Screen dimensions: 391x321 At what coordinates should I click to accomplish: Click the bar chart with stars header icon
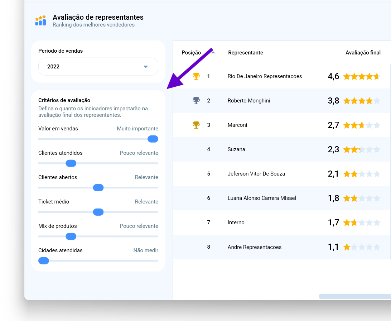pos(40,21)
